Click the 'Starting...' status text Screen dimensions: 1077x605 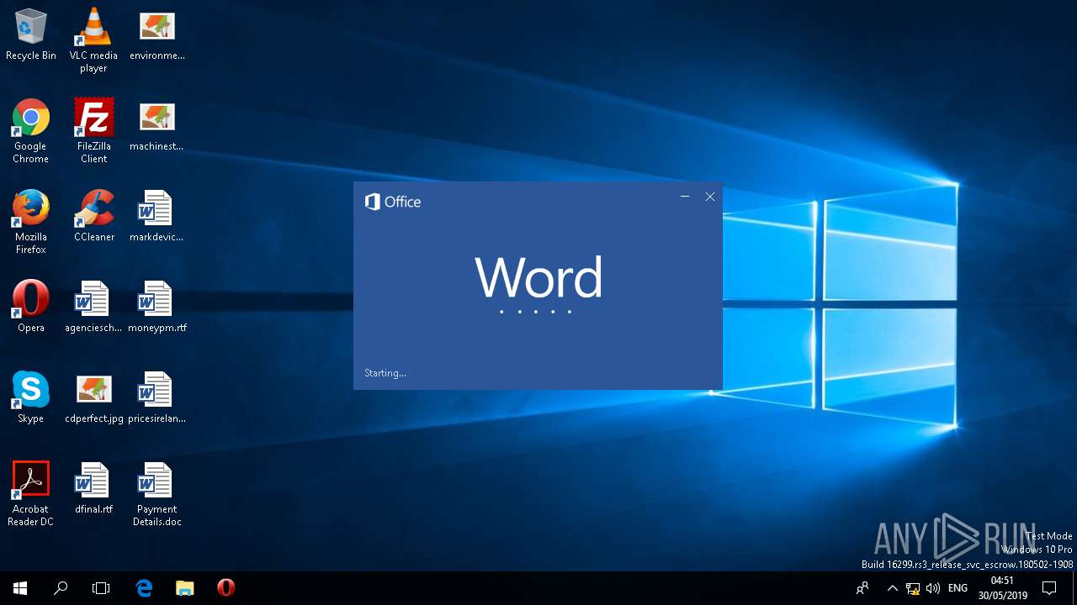(x=385, y=373)
